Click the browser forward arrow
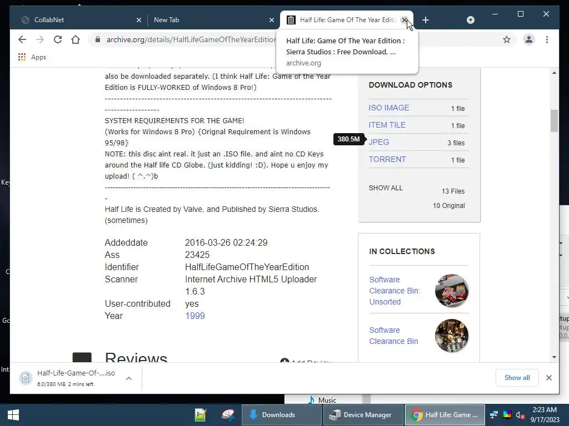 (40, 39)
